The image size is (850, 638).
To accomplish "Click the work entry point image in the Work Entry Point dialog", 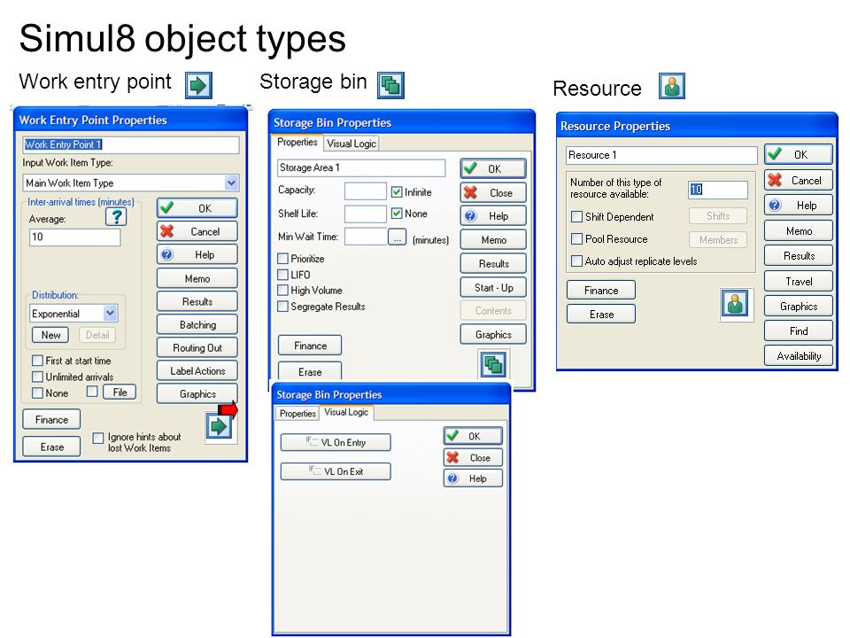I will click(x=219, y=426).
